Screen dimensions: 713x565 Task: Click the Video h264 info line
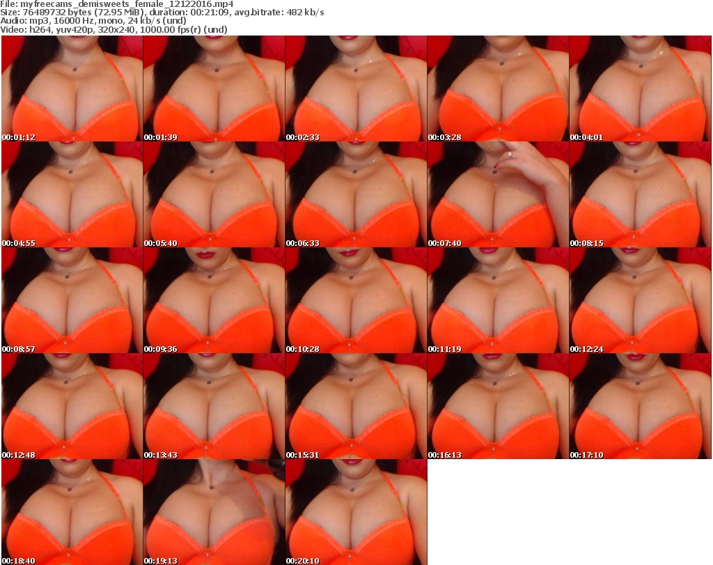[113, 29]
